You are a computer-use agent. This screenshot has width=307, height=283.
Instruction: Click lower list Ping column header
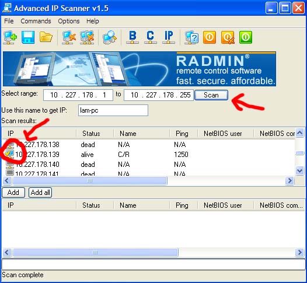pyautogui.click(x=184, y=205)
